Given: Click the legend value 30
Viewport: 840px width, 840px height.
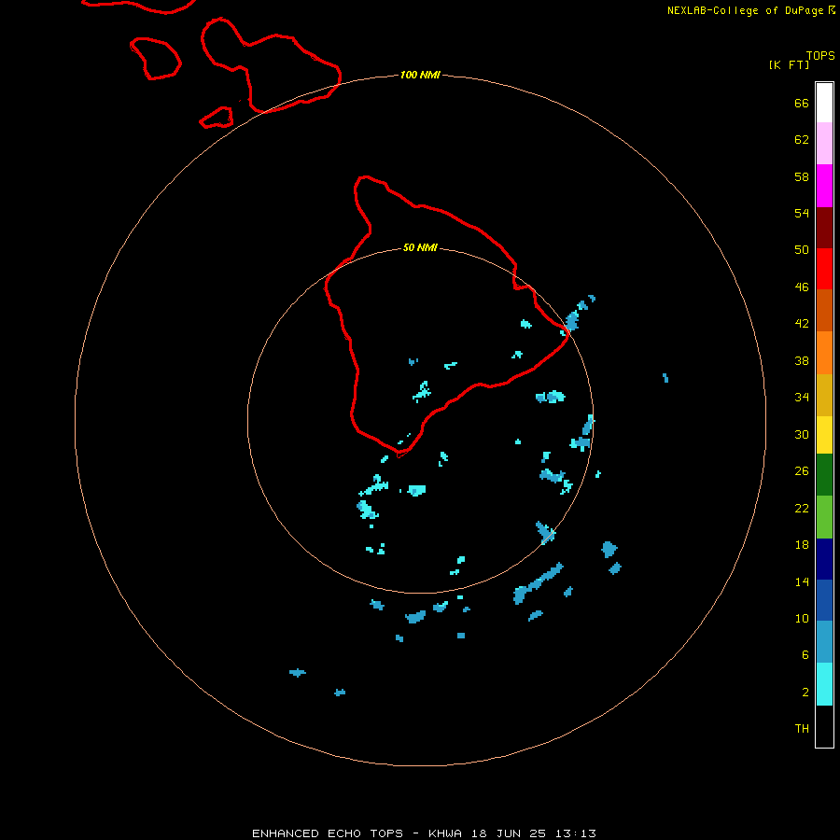Looking at the screenshot, I should (x=802, y=434).
